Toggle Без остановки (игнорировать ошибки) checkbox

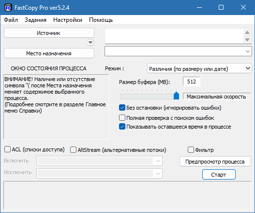(x=122, y=108)
